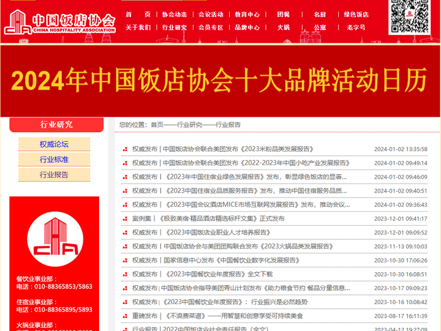The height and width of the screenshot is (331, 441).
Task: Open the 名厨 menu item
Action: [320, 14]
